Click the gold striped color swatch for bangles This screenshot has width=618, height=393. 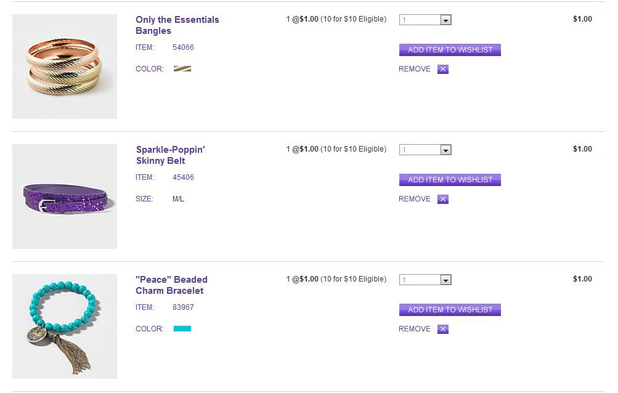pos(182,69)
